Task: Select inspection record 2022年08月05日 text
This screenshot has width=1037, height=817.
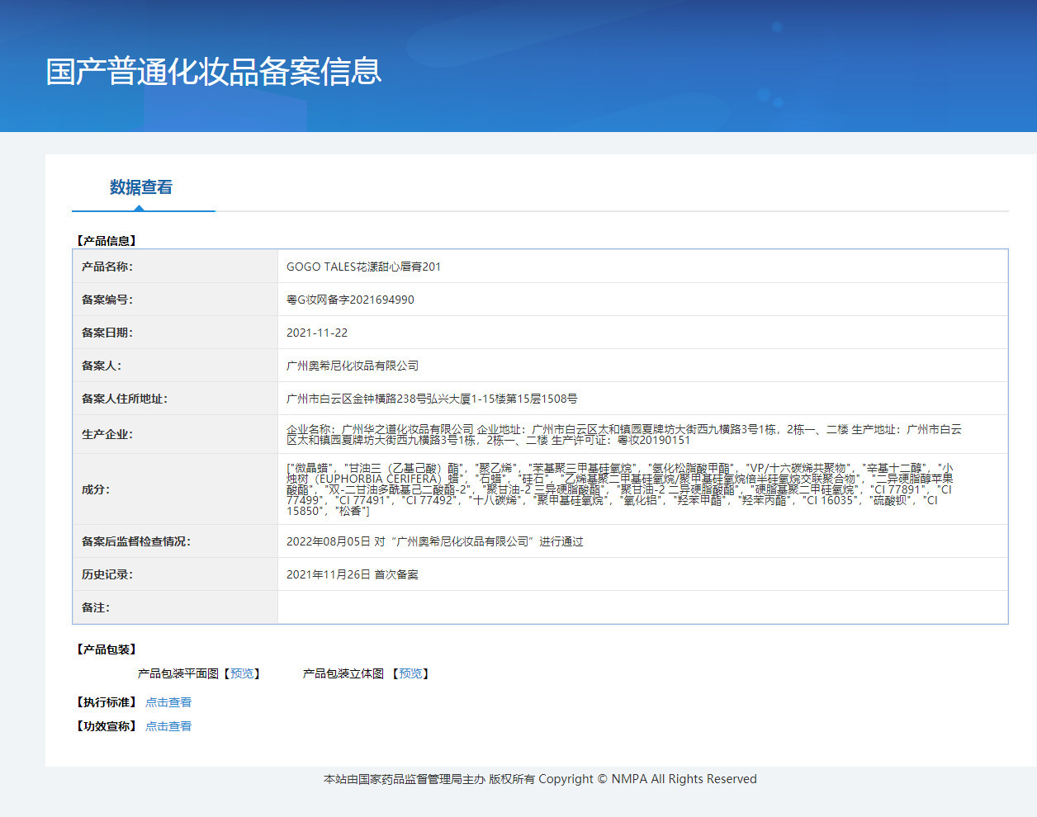Action: tap(435, 541)
